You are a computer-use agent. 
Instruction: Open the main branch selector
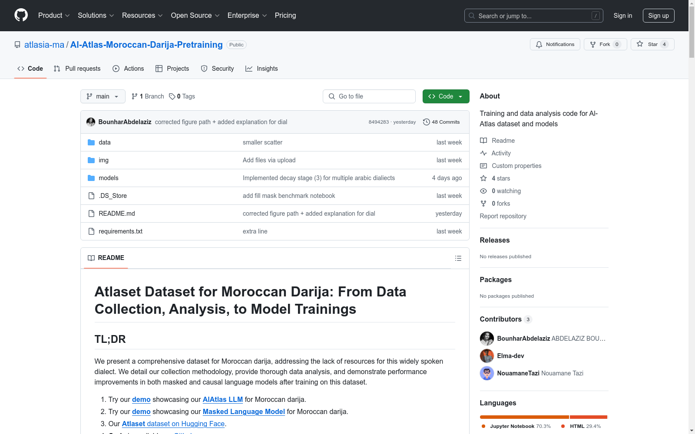pos(103,96)
